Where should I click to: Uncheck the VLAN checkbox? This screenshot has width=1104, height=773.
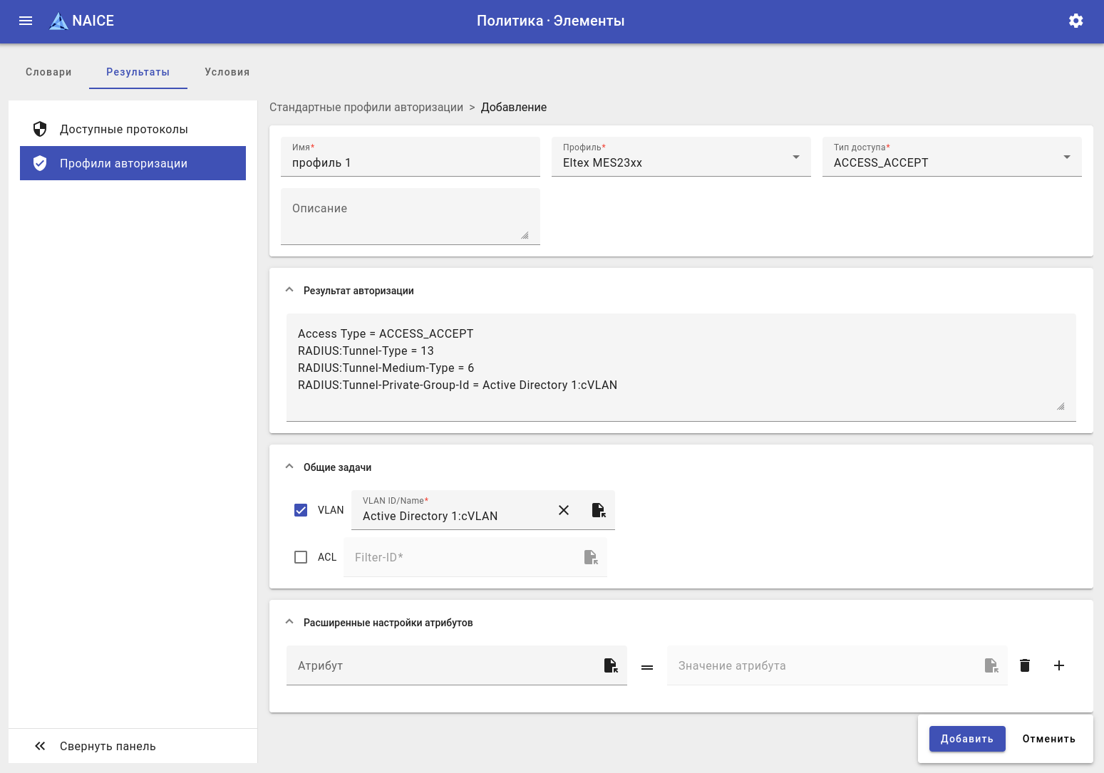301,510
